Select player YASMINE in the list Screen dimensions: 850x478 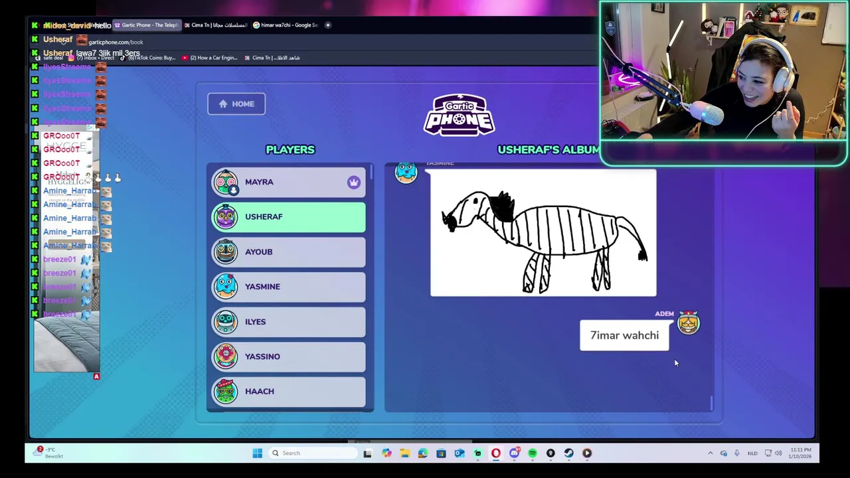click(289, 287)
